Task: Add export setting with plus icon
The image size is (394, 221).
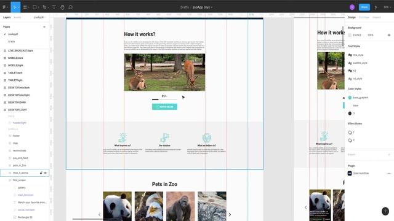Action: (389, 155)
